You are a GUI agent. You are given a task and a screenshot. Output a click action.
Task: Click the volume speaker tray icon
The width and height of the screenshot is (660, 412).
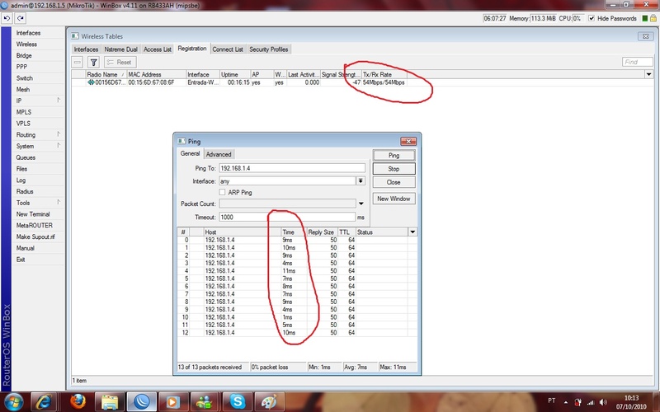coord(603,402)
